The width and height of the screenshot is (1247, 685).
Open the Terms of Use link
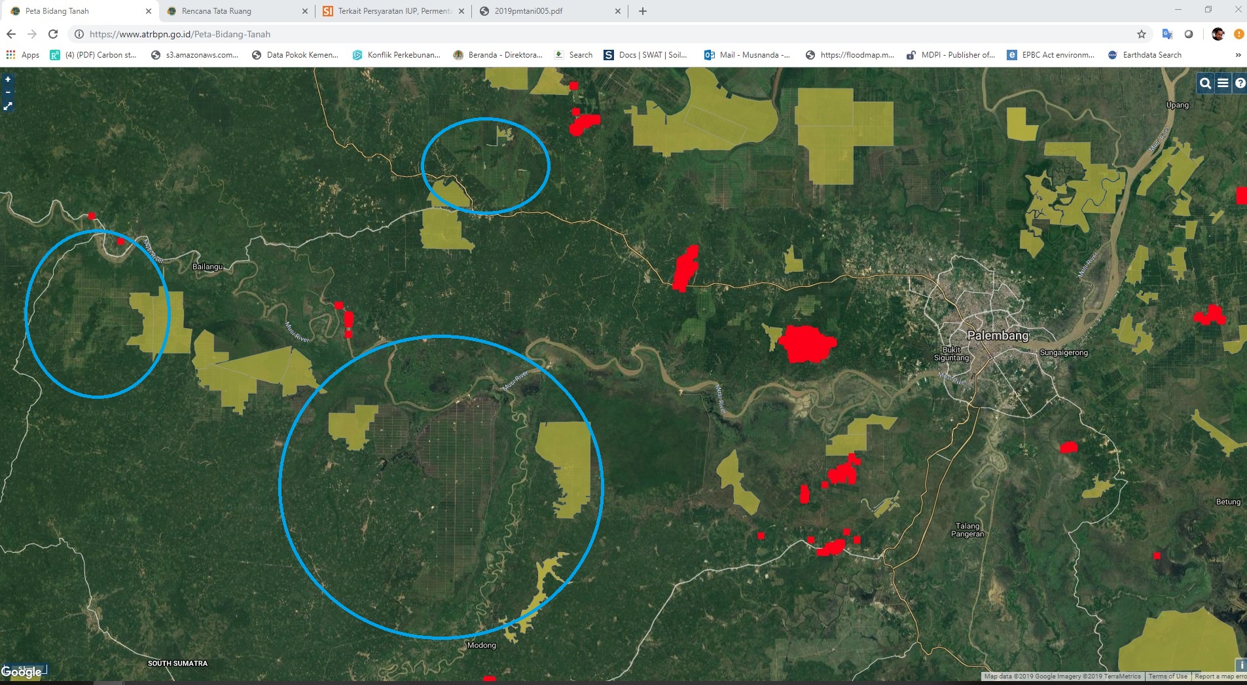[x=1169, y=676]
